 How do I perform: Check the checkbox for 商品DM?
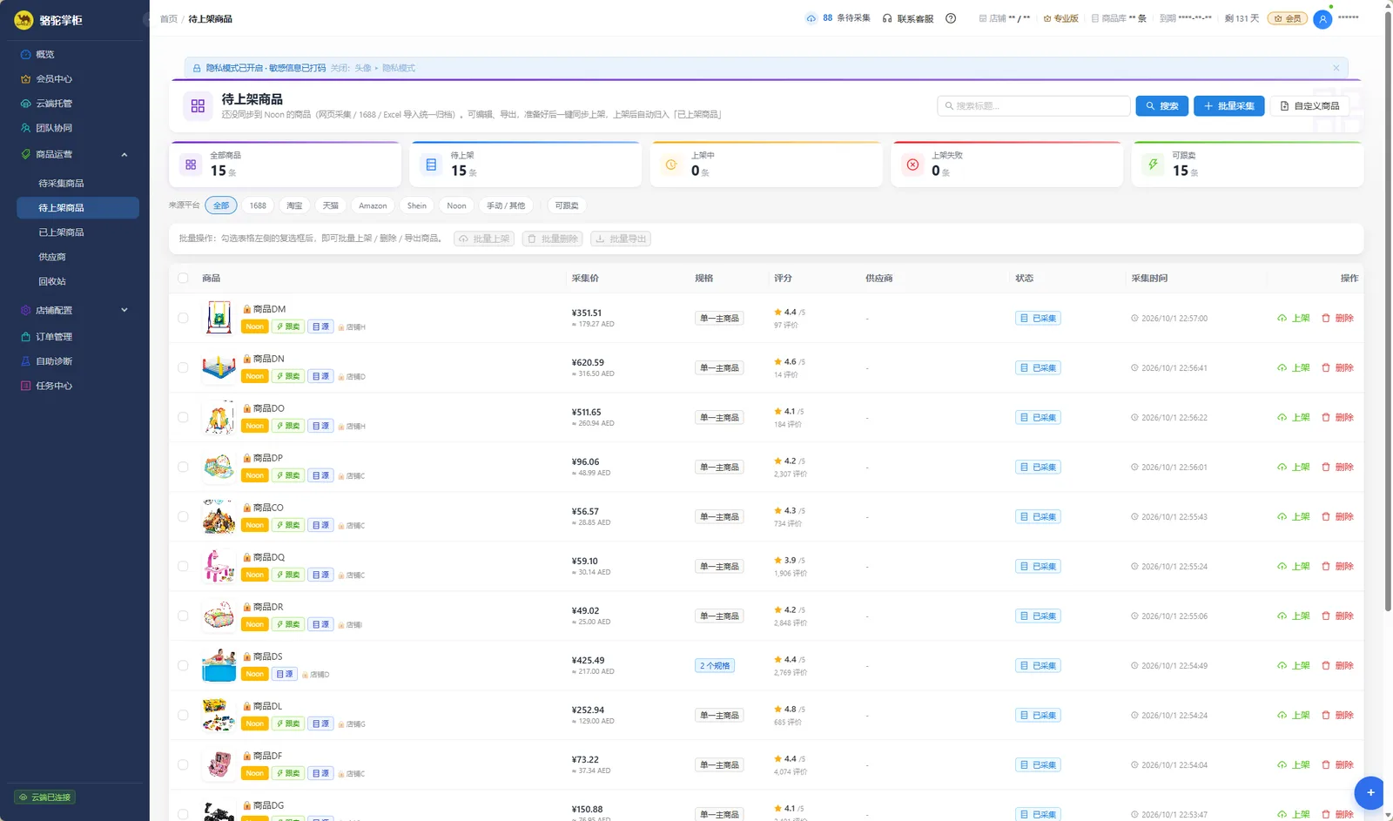point(183,318)
